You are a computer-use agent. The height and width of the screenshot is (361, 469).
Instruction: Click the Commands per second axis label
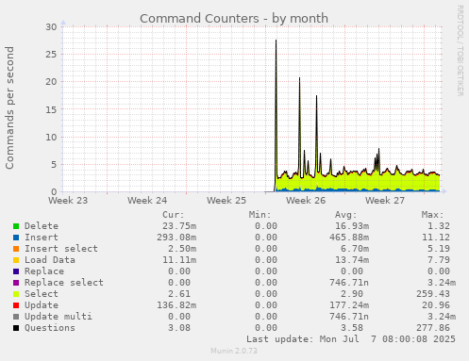pyautogui.click(x=9, y=107)
